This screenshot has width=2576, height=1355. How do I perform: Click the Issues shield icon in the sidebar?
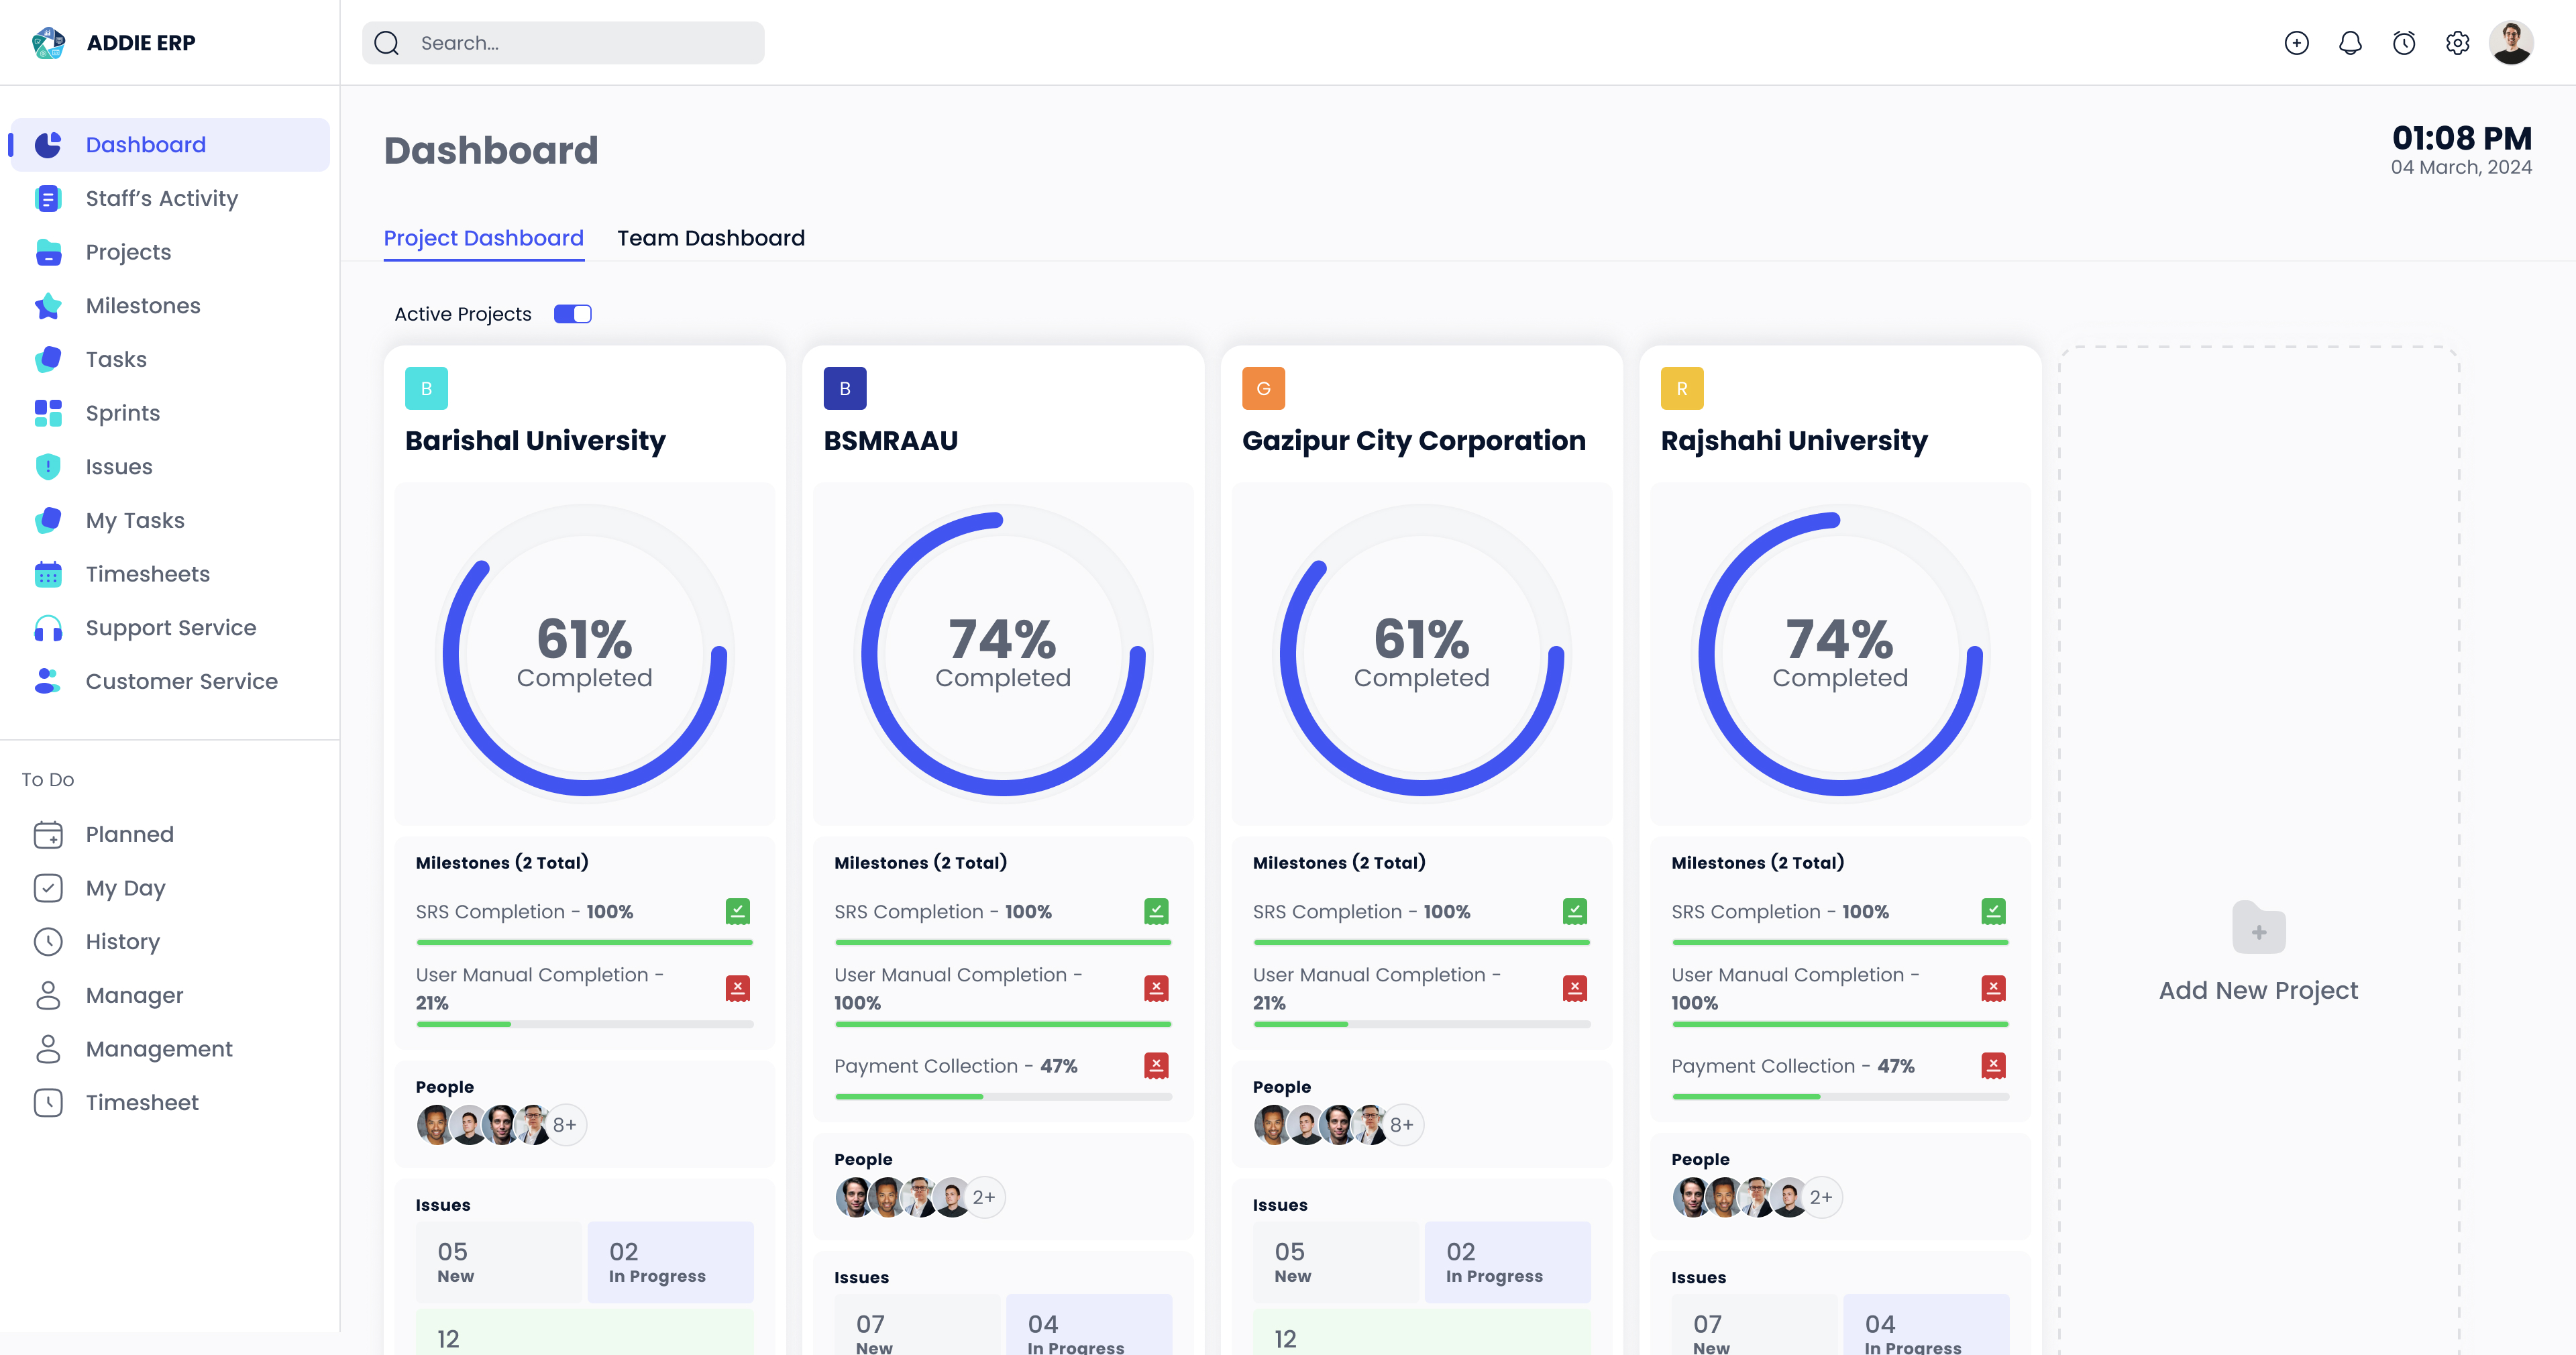point(48,467)
